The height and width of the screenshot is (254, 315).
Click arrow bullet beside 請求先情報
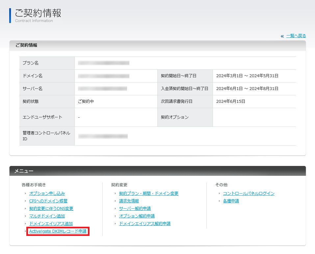tap(115, 201)
